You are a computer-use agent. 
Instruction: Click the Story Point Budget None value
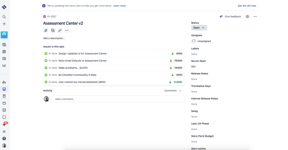[x=194, y=142]
